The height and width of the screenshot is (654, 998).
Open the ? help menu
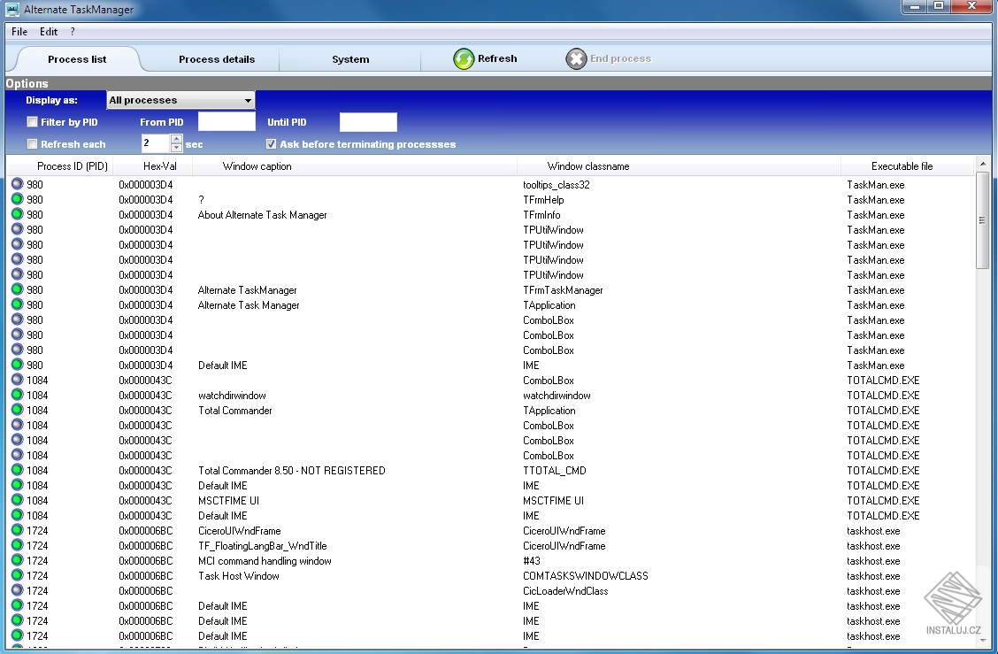pyautogui.click(x=73, y=32)
